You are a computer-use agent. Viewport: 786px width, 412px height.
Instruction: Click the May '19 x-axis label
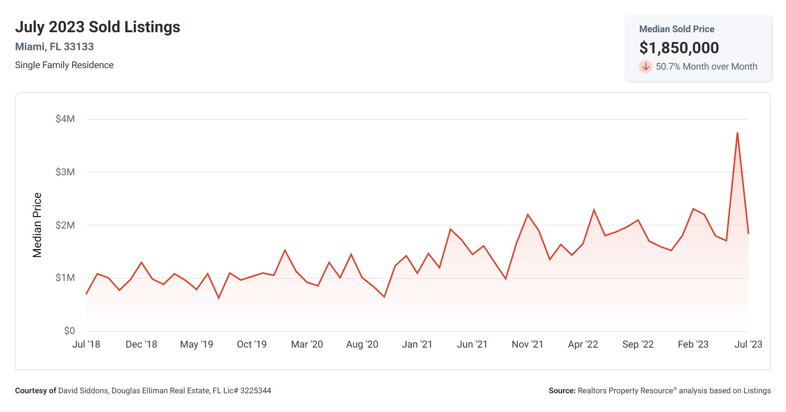click(x=196, y=344)
